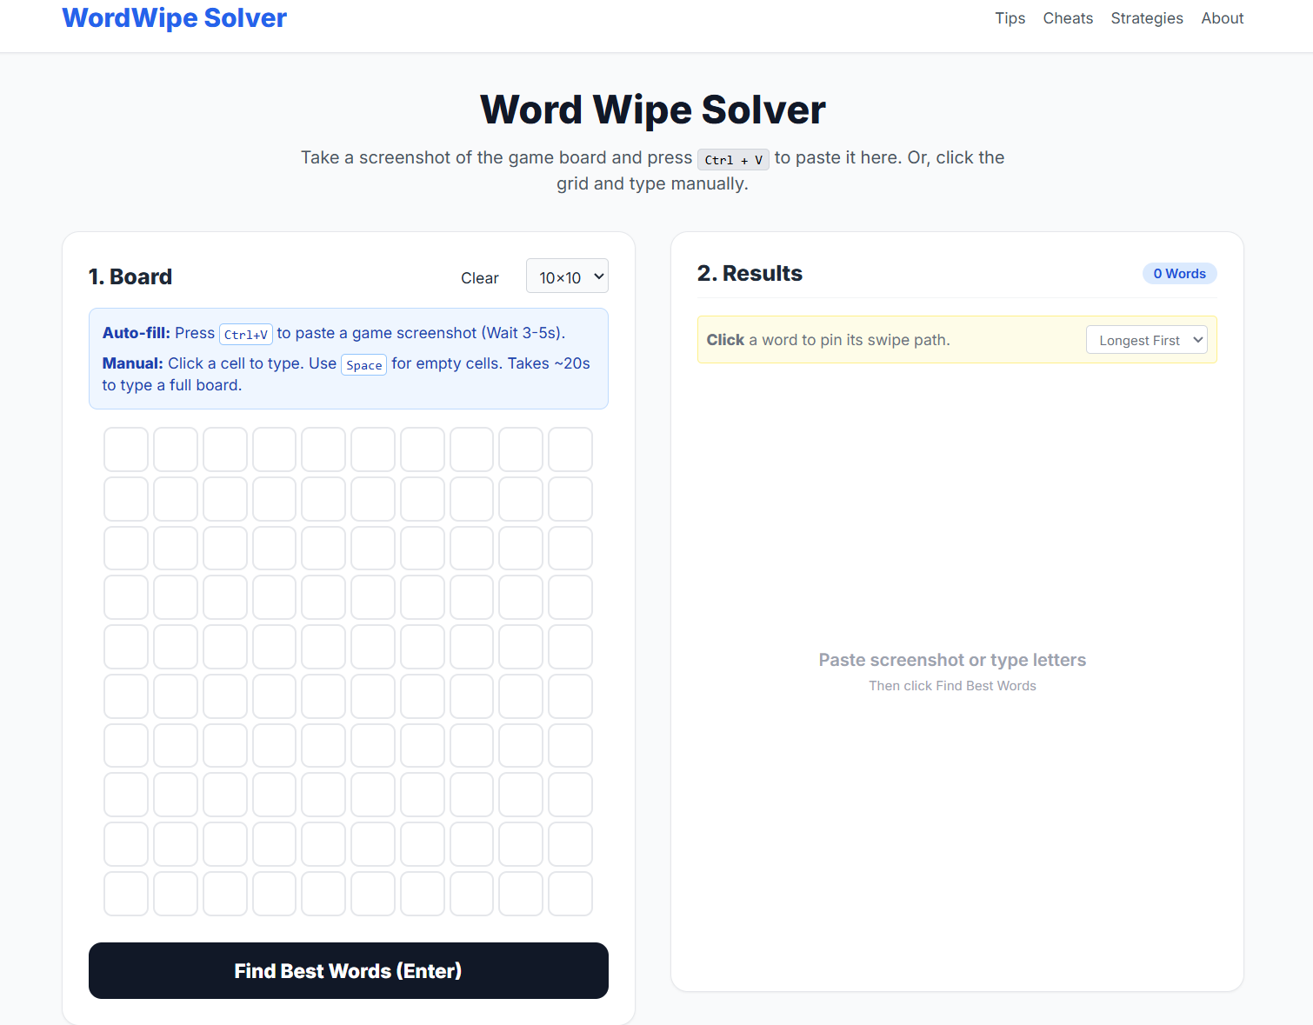Open the Strategies page
Viewport: 1313px width, 1025px height.
click(x=1146, y=17)
